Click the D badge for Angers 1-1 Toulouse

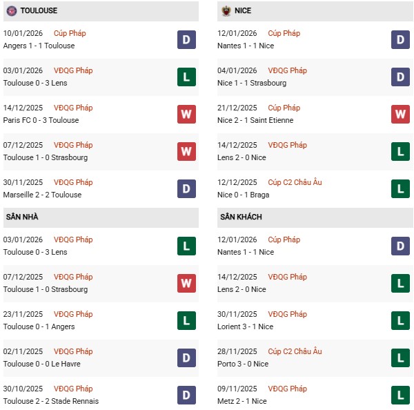[x=186, y=40]
